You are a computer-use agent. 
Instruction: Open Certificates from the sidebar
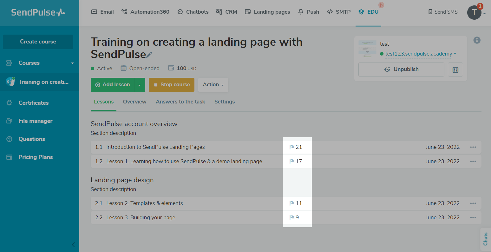(33, 103)
